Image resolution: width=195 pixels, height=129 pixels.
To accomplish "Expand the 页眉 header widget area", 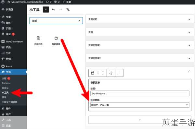I will (x=140, y=32).
